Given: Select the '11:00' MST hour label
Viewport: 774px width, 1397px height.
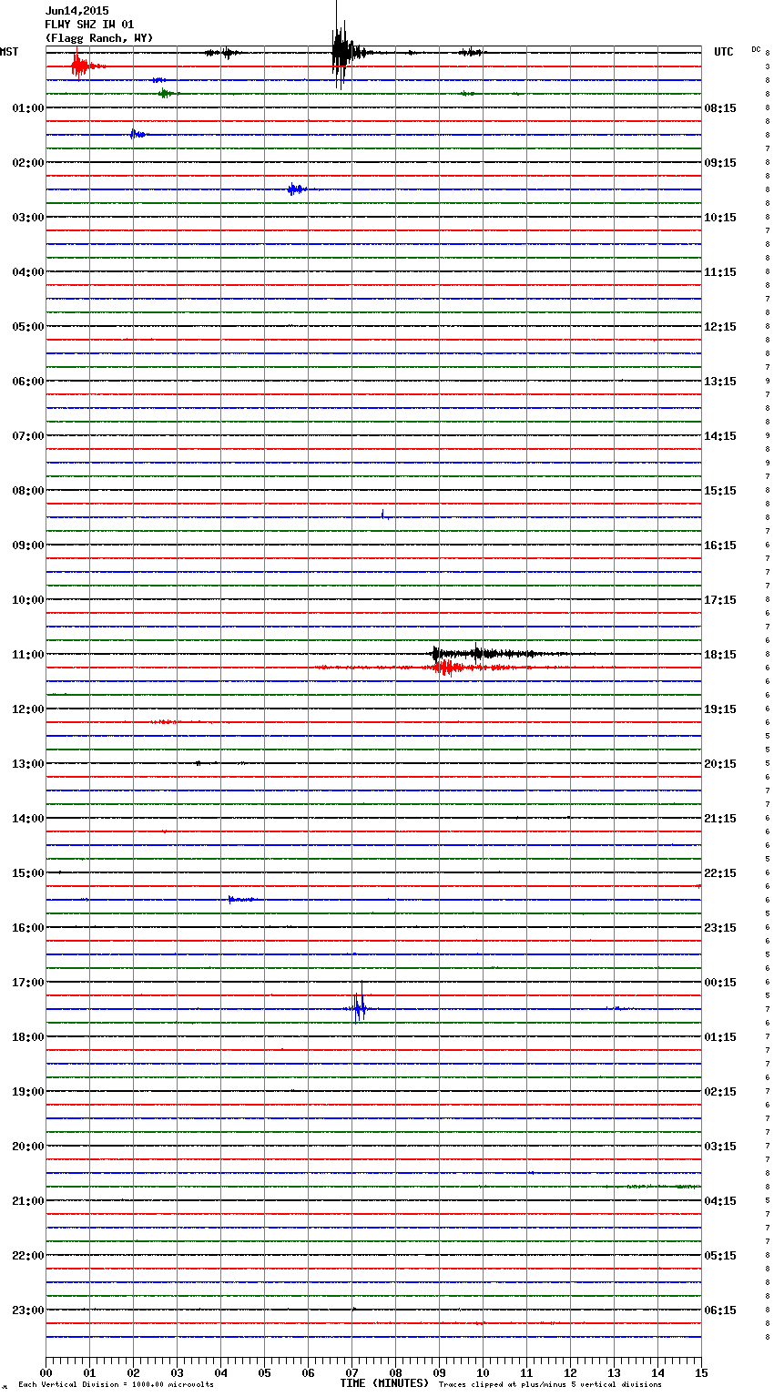Looking at the screenshot, I should point(28,655).
